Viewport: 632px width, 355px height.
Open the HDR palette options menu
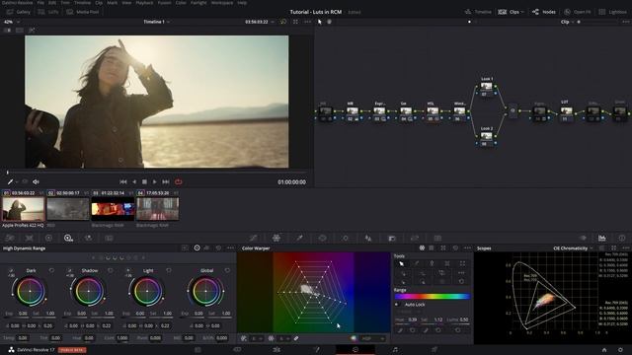[x=230, y=248]
